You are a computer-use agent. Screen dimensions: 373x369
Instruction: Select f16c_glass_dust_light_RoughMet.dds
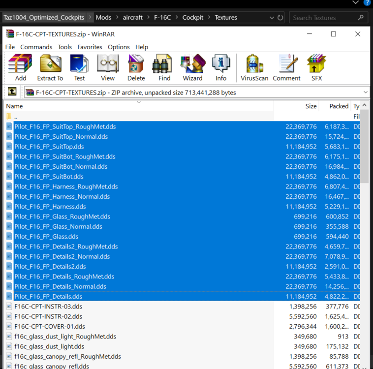(65, 337)
